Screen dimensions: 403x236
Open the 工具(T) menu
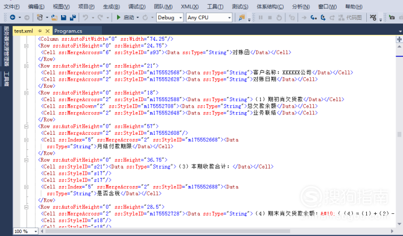tap(215, 6)
